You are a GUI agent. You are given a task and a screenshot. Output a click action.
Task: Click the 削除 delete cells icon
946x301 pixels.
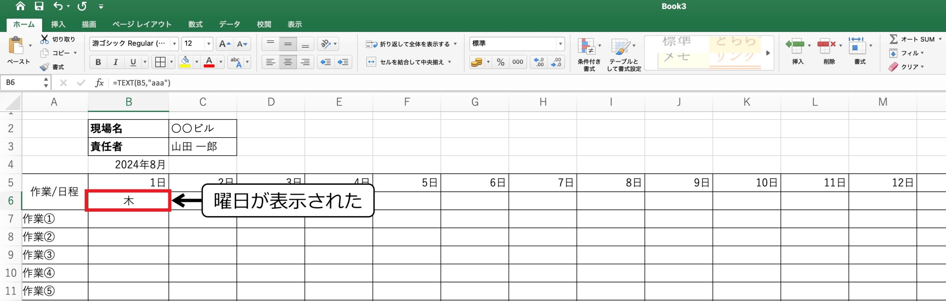tap(827, 46)
